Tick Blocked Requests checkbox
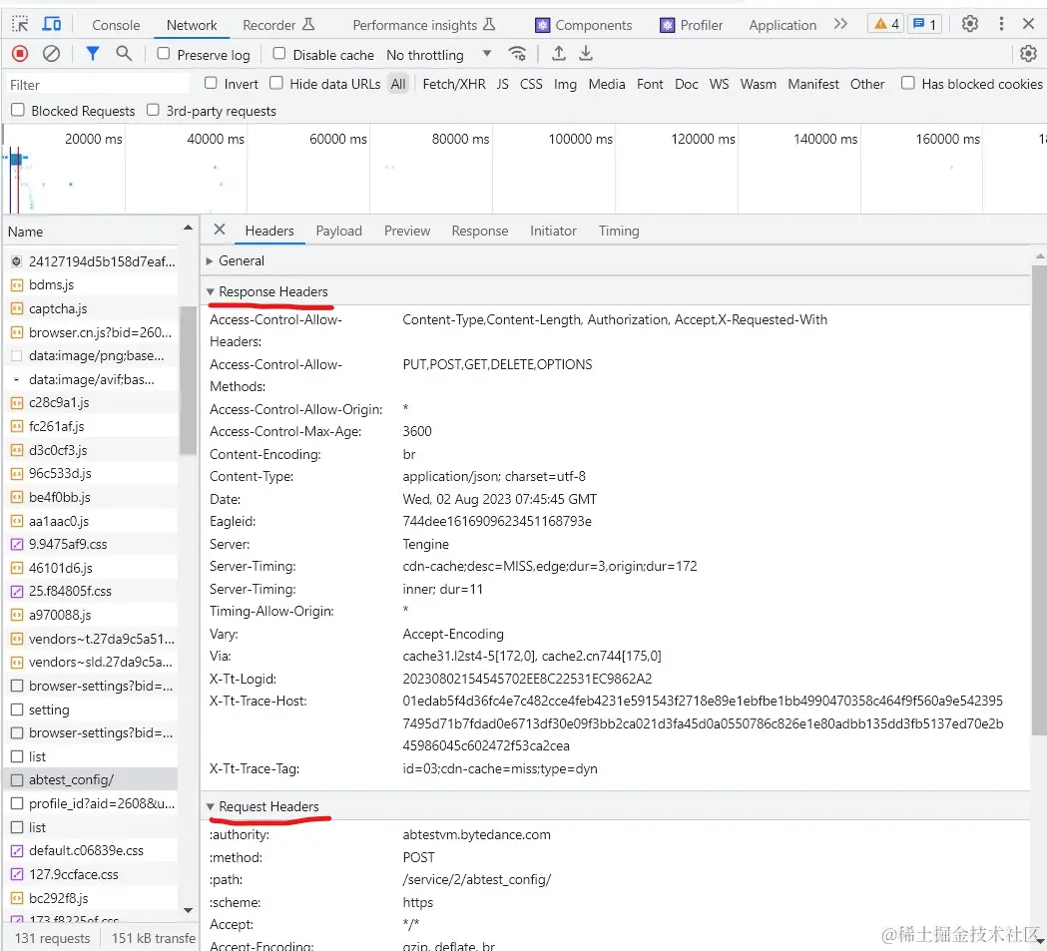Image resolution: width=1047 pixels, height=951 pixels. [x=18, y=110]
